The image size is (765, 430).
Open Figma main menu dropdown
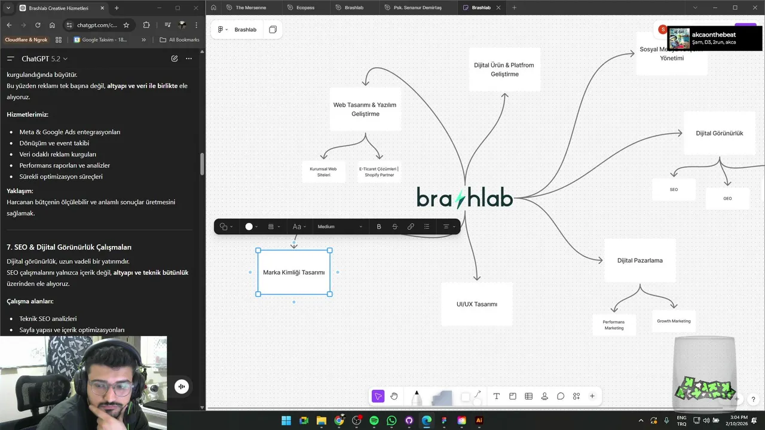coord(222,29)
